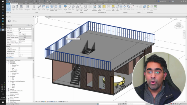Select the Wall opening tool
187x105 pixels.
124,8
